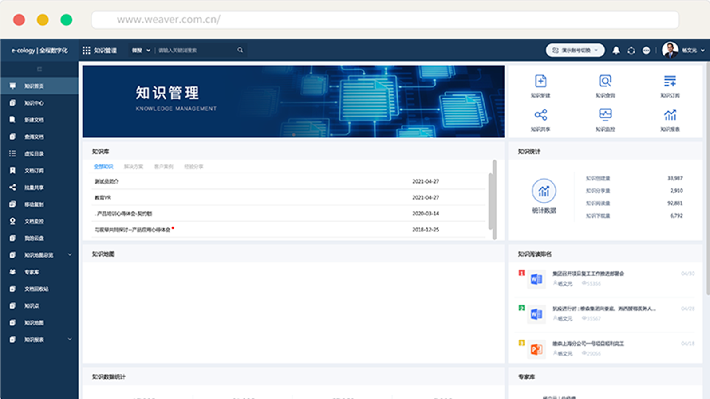Click the keyword search input field
710x399 pixels.
(195, 51)
